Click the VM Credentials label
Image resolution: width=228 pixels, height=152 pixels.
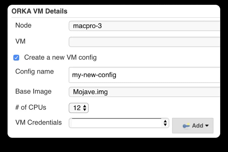(39, 123)
